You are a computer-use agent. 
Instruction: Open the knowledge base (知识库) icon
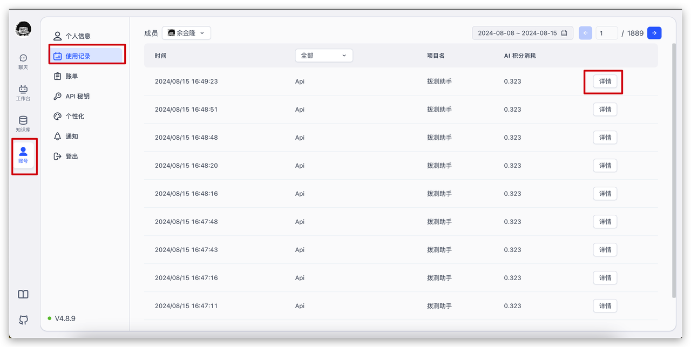[x=23, y=124]
